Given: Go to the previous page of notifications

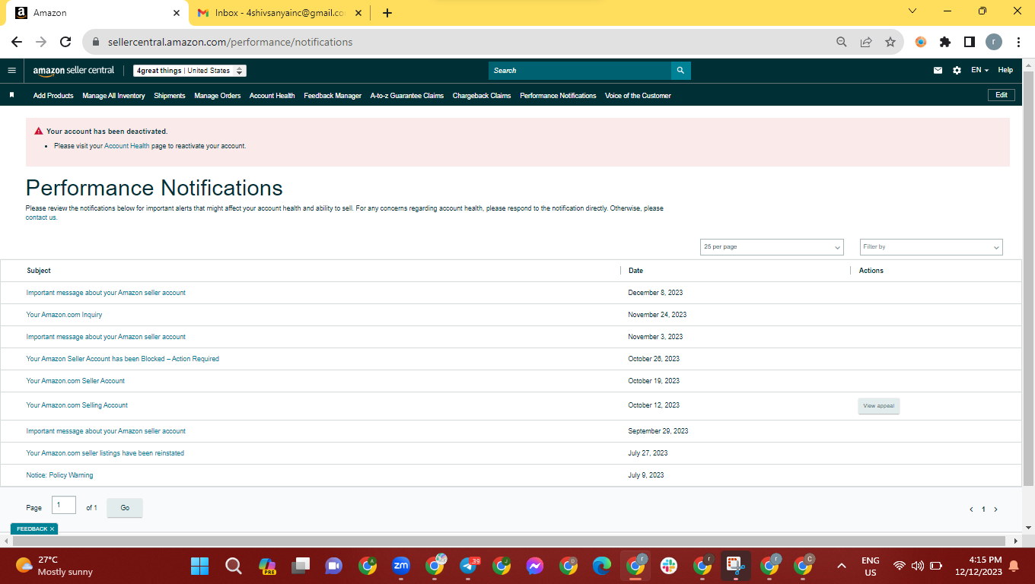Looking at the screenshot, I should [x=971, y=509].
